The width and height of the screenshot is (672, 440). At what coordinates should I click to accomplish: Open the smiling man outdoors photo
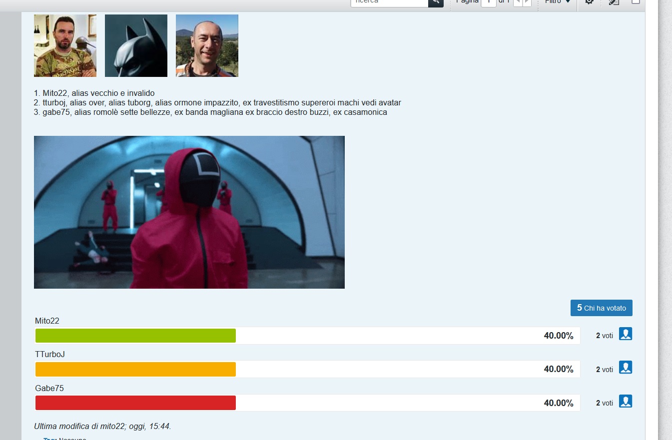click(207, 45)
